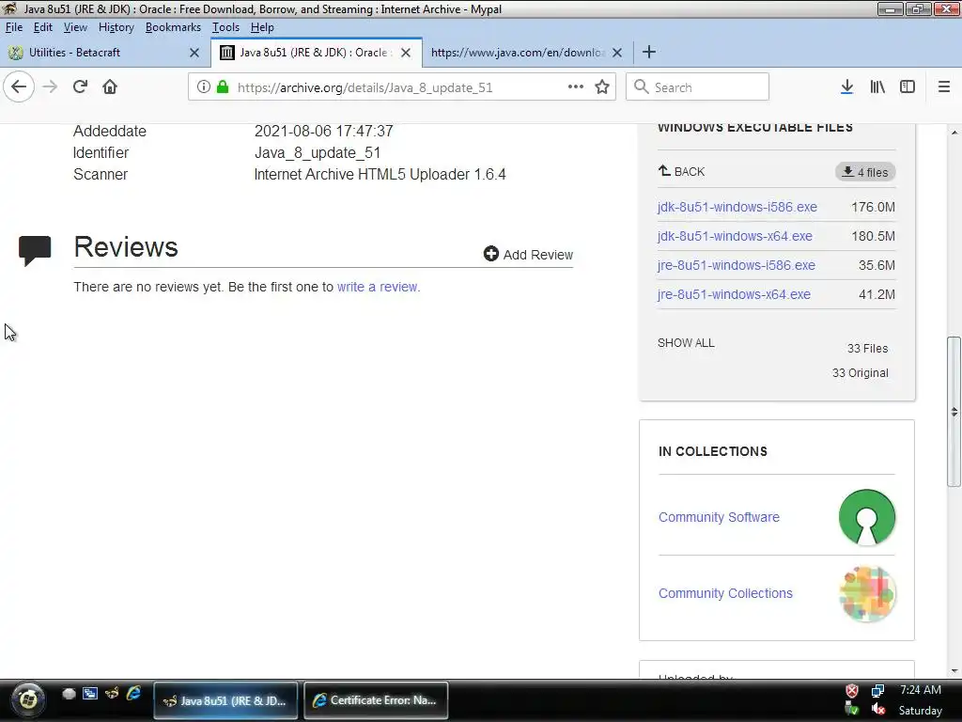The width and height of the screenshot is (962, 722).
Task: Open the Community Collections thumbnail image
Action: click(x=867, y=594)
